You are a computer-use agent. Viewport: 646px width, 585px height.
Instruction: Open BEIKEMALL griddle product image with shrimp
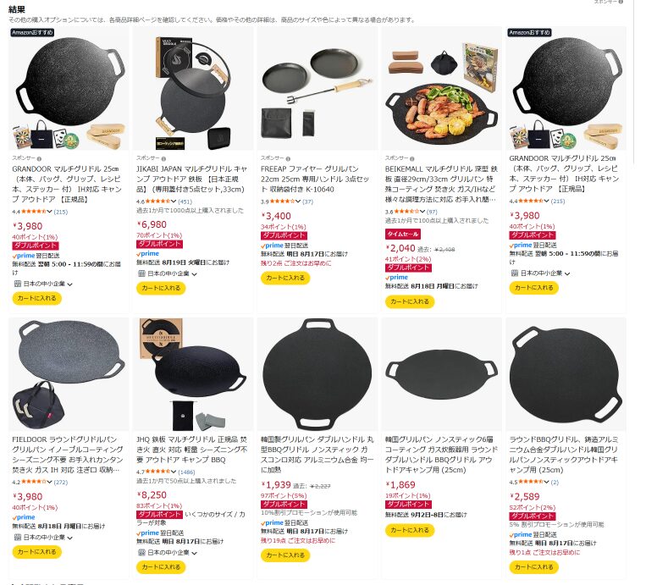point(442,90)
